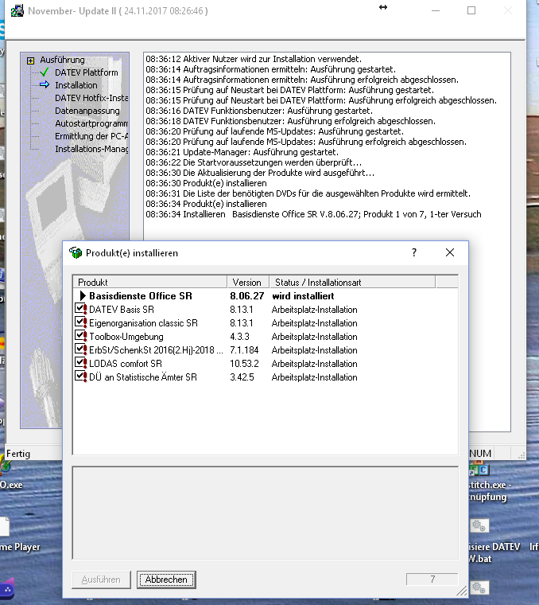Select Installations-Manag tree entry
This screenshot has height=605, width=539.
91,149
